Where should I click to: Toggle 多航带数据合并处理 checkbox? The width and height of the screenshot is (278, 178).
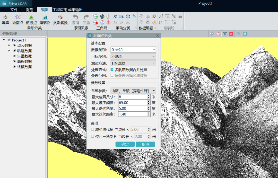[112, 70]
